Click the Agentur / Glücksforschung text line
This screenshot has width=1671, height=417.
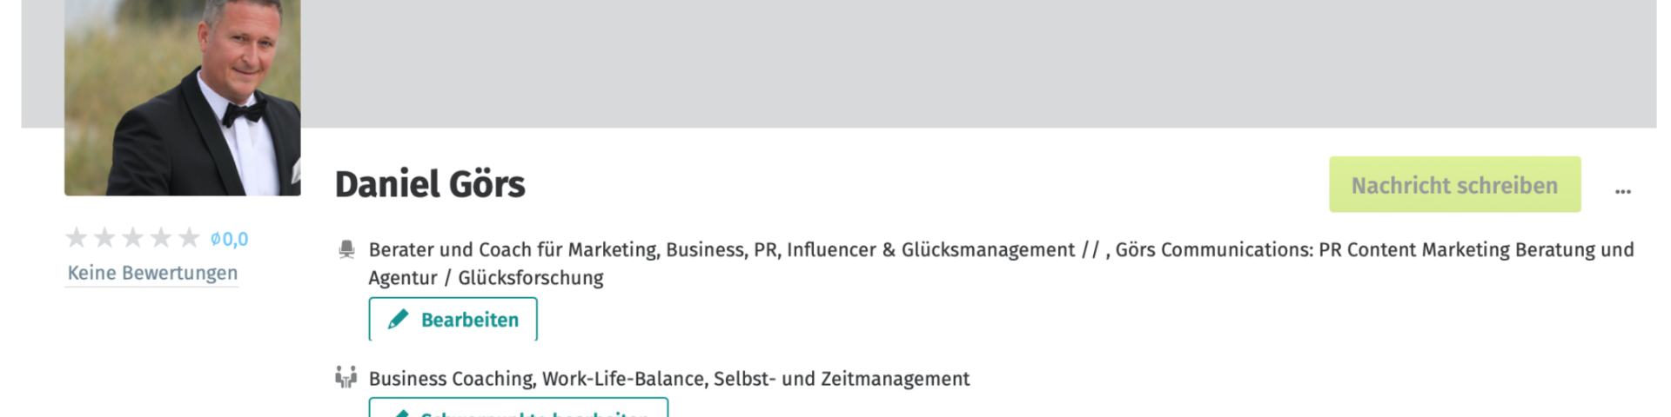pyautogui.click(x=486, y=278)
